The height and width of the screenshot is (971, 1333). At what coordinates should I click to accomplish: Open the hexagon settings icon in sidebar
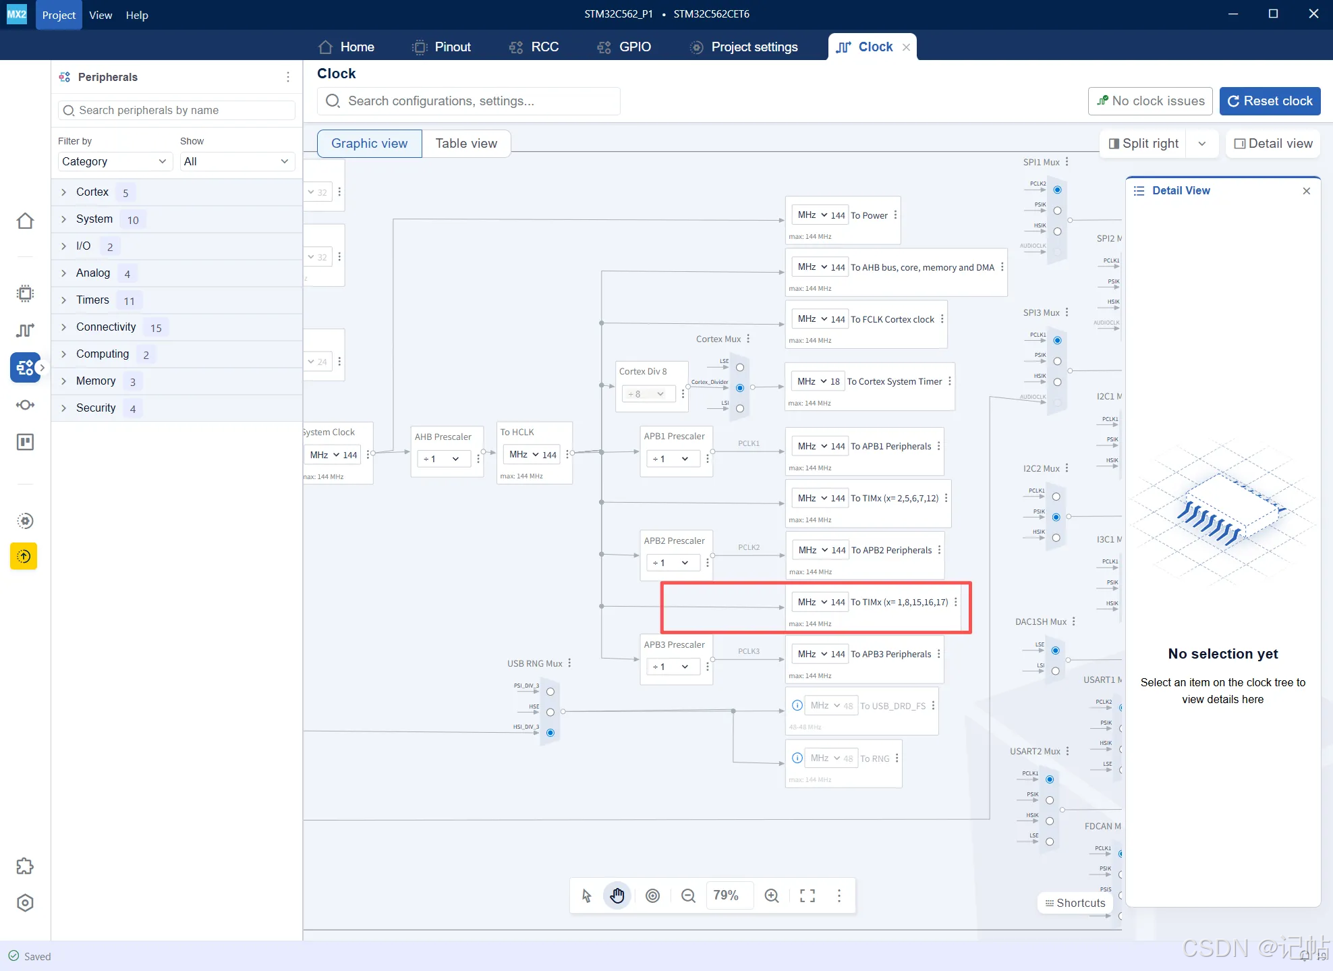(25, 903)
